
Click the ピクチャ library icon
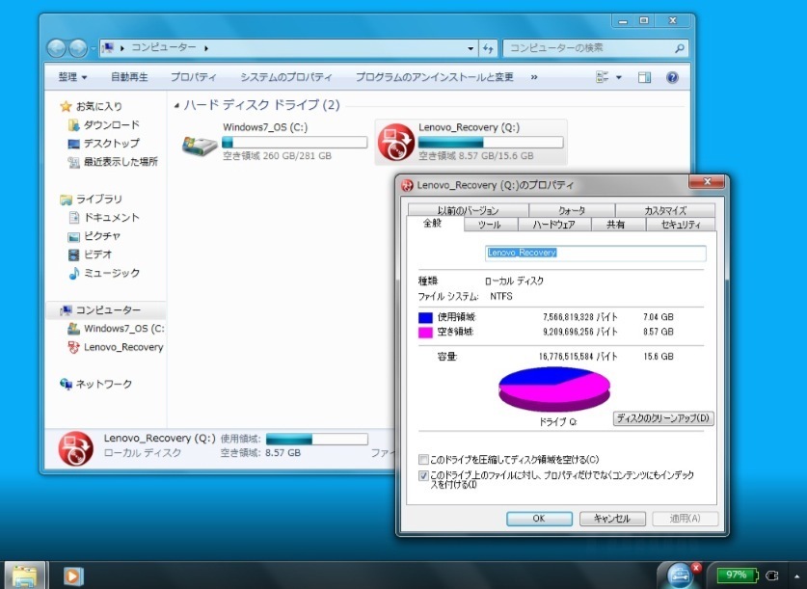pos(73,236)
